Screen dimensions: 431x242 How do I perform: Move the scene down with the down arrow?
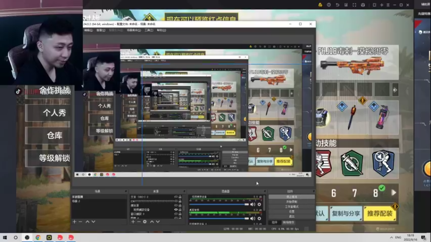[x=93, y=222]
